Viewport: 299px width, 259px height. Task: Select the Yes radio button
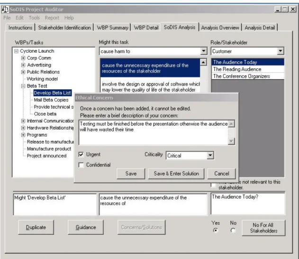(x=216, y=231)
